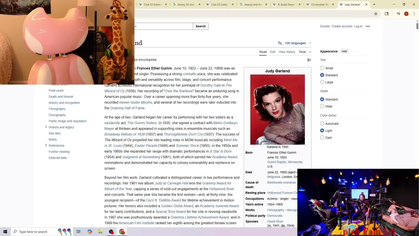
Task: Open the tab search icon in Chrome toolbar
Action: point(387,14)
